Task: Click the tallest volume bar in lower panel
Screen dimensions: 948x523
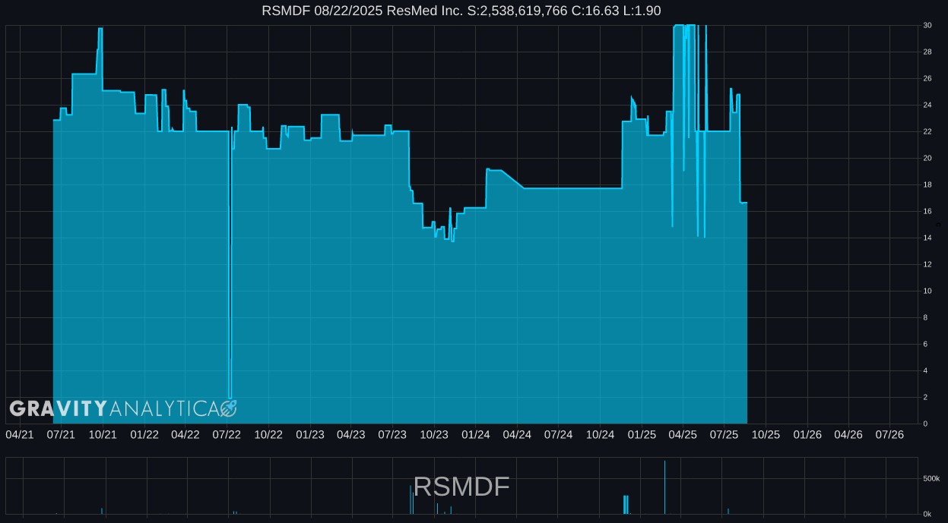Action: 664,487
